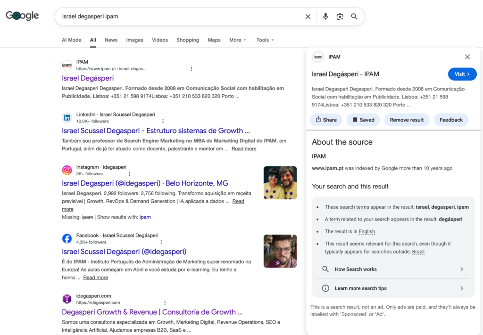Switch to Videos tab
The height and width of the screenshot is (335, 483).
point(160,40)
